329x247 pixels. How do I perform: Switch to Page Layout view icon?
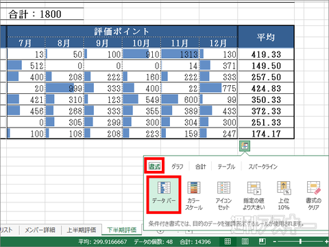point(245,242)
